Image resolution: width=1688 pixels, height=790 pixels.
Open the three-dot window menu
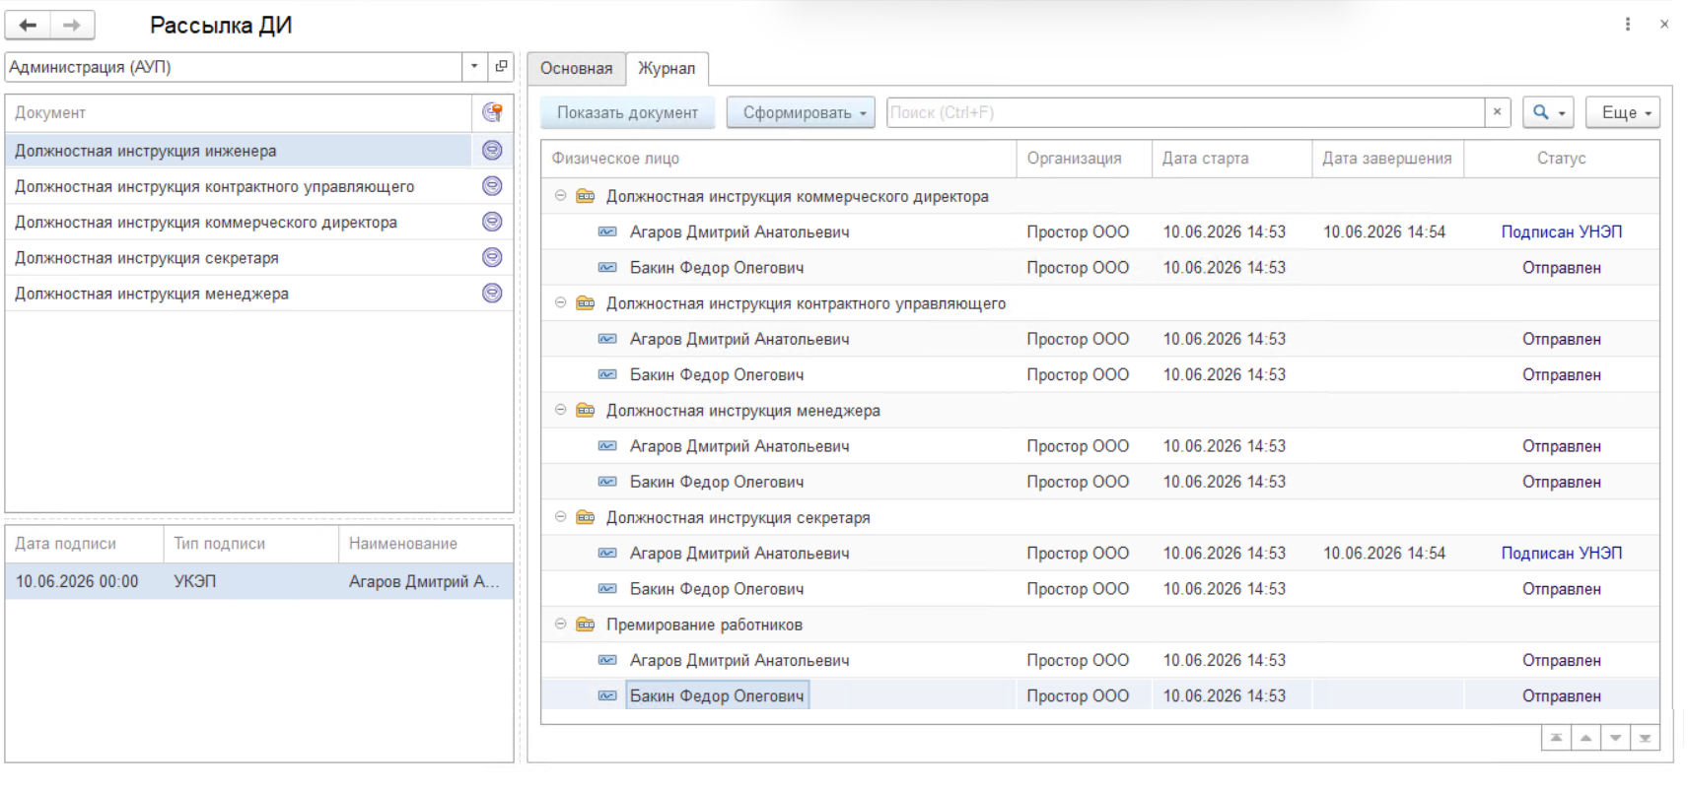point(1628,25)
